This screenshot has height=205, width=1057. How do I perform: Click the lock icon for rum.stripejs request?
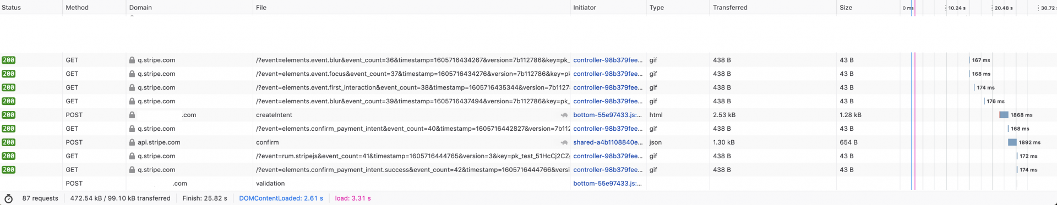point(132,156)
